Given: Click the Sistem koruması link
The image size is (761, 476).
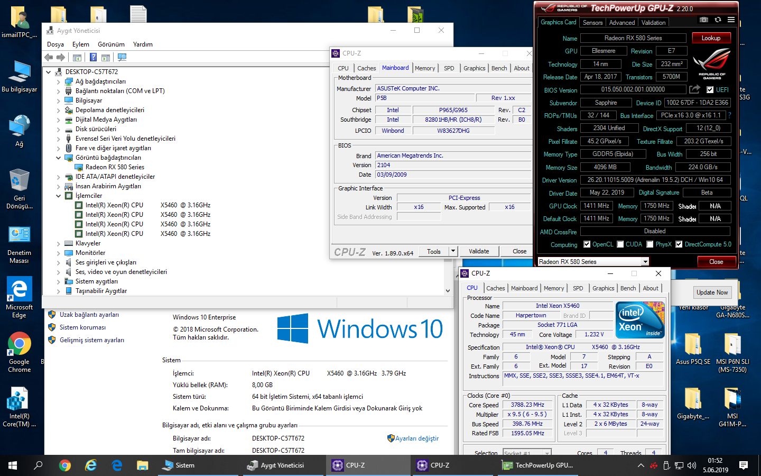Looking at the screenshot, I should 82,327.
